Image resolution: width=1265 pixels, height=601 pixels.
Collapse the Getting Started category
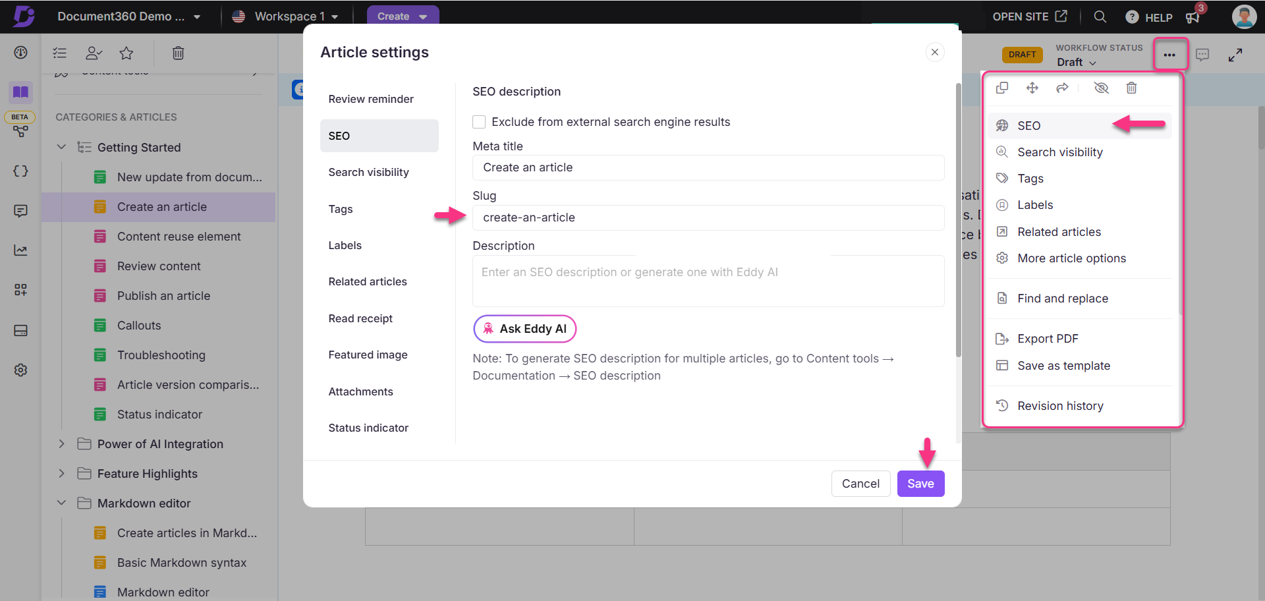61,147
